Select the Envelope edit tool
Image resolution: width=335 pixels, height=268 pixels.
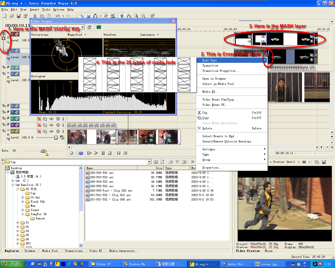point(129,16)
